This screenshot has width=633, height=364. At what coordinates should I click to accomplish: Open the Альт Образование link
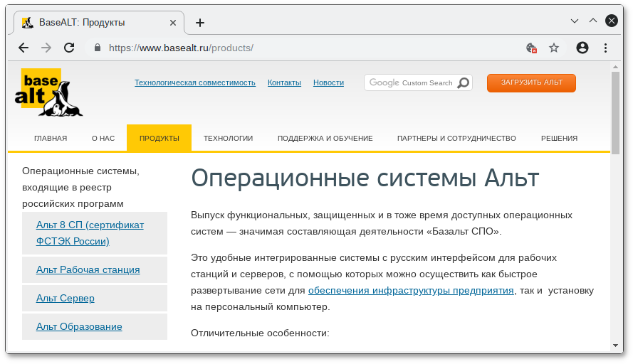(79, 326)
